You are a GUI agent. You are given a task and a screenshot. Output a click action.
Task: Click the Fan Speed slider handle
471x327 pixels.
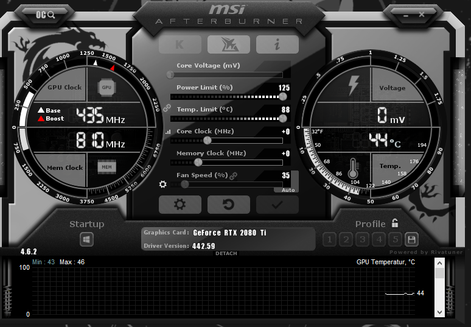[x=185, y=185]
